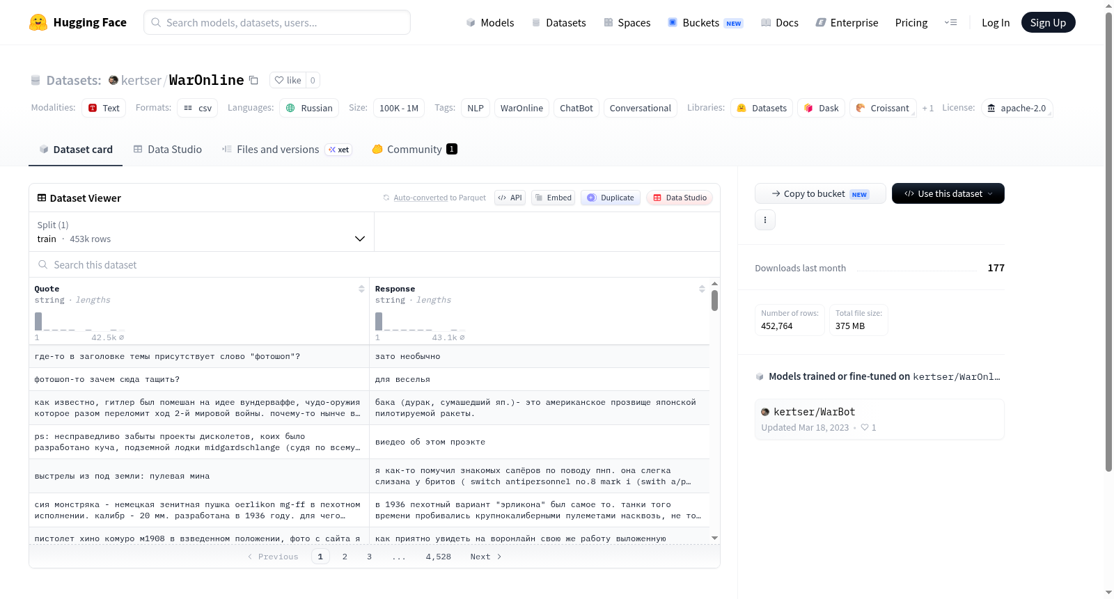This screenshot has height=599, width=1114.
Task: Open Data Studio from the viewer header
Action: (680, 198)
